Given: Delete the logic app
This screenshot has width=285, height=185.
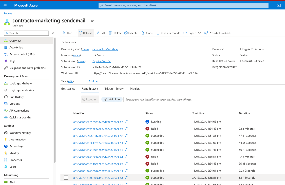Looking at the screenshot, I should 115,33.
